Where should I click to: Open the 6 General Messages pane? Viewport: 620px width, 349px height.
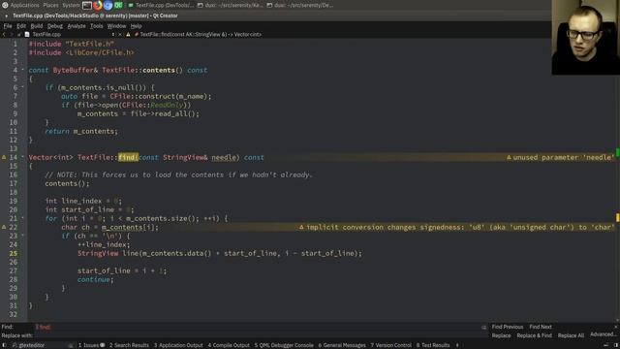point(342,345)
